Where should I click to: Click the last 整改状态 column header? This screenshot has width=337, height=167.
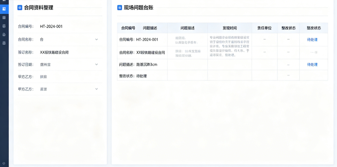click(x=314, y=28)
